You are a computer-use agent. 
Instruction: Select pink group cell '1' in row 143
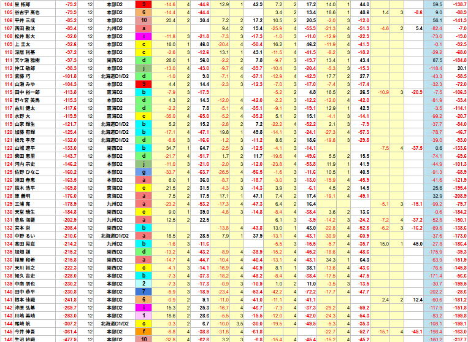(x=144, y=316)
